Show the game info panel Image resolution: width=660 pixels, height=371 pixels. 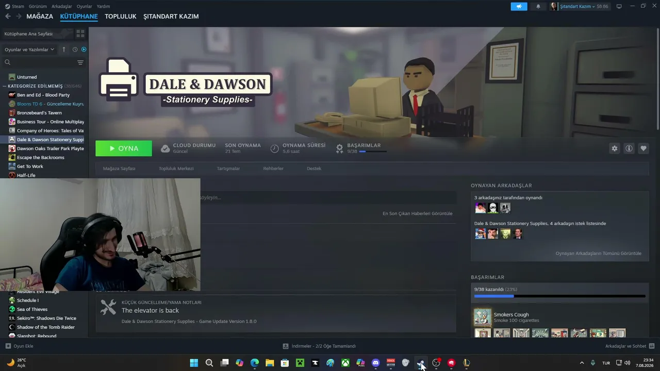(629, 148)
